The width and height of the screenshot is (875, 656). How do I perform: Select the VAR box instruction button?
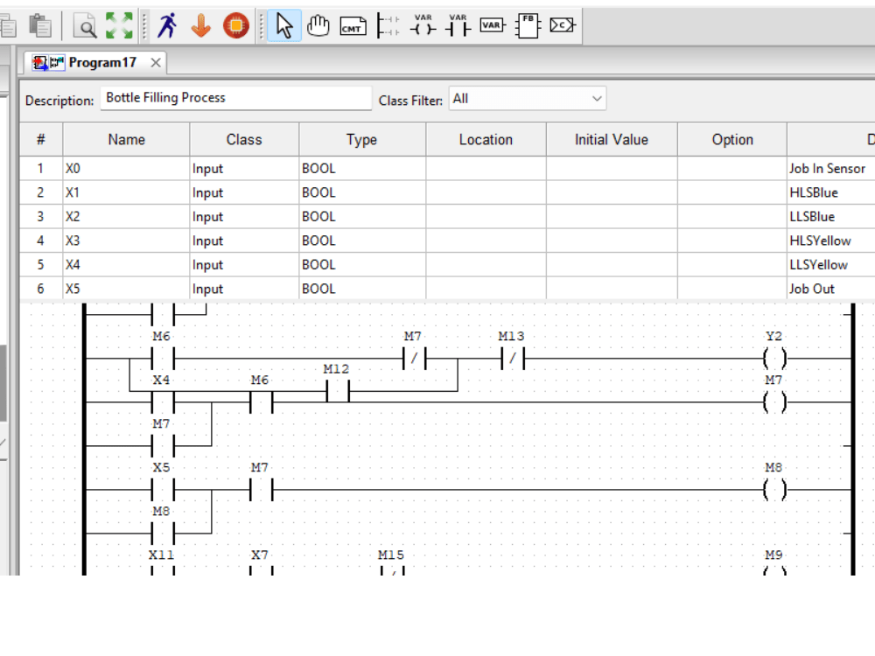click(x=492, y=25)
